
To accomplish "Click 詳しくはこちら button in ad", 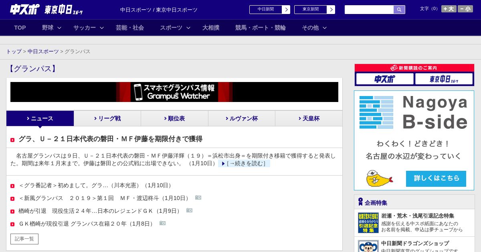I will 436,178.
